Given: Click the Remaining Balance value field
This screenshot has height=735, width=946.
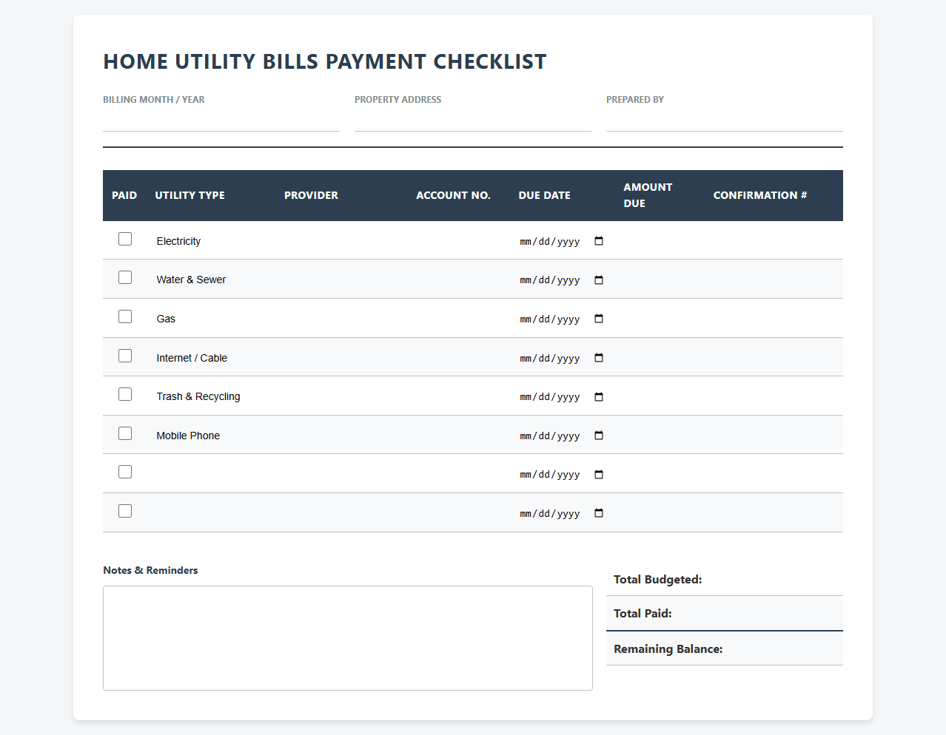Looking at the screenshot, I should [x=783, y=648].
